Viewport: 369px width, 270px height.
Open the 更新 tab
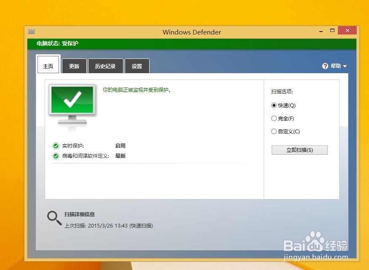(74, 66)
